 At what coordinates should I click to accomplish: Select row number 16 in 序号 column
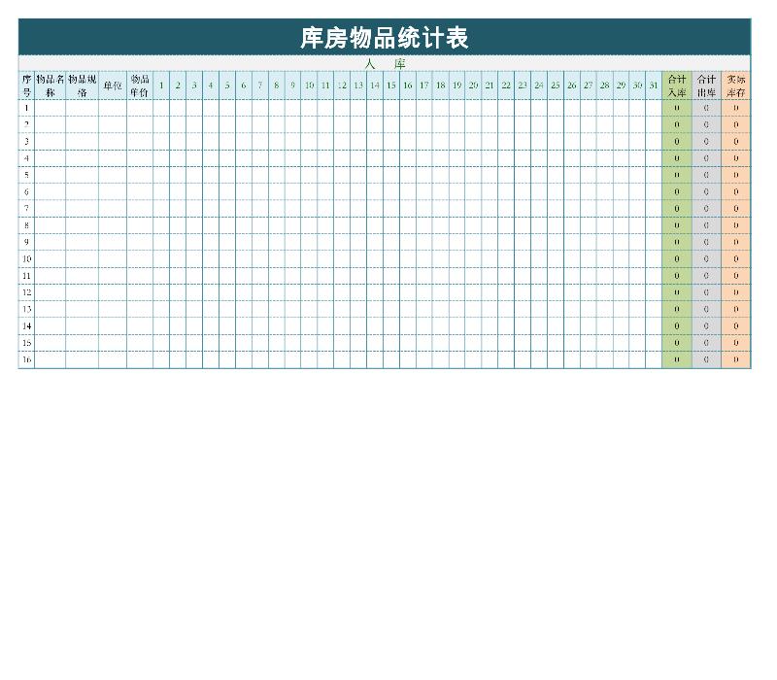(x=27, y=359)
